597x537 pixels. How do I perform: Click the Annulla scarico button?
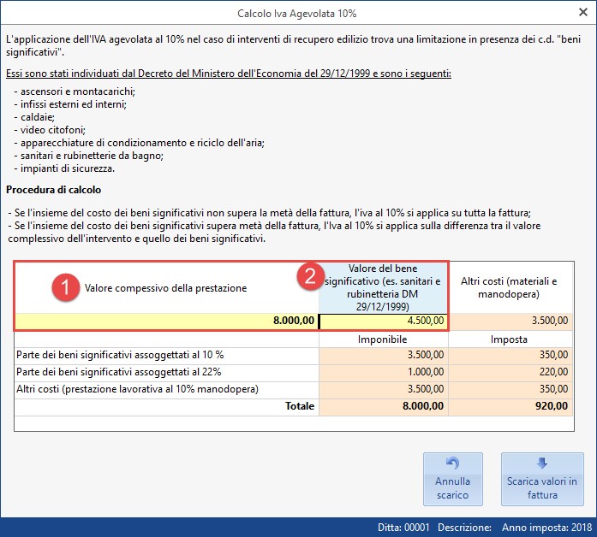[453, 479]
